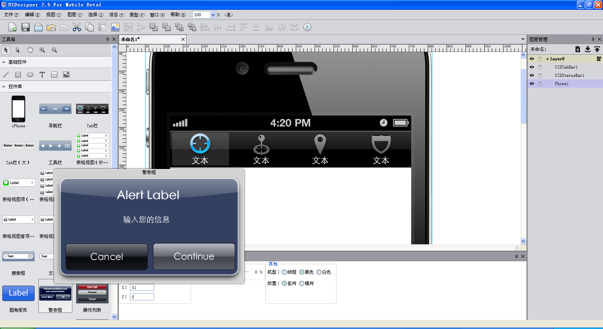Open the 编辑(E) menu
The width and height of the screenshot is (603, 329).
(x=32, y=15)
